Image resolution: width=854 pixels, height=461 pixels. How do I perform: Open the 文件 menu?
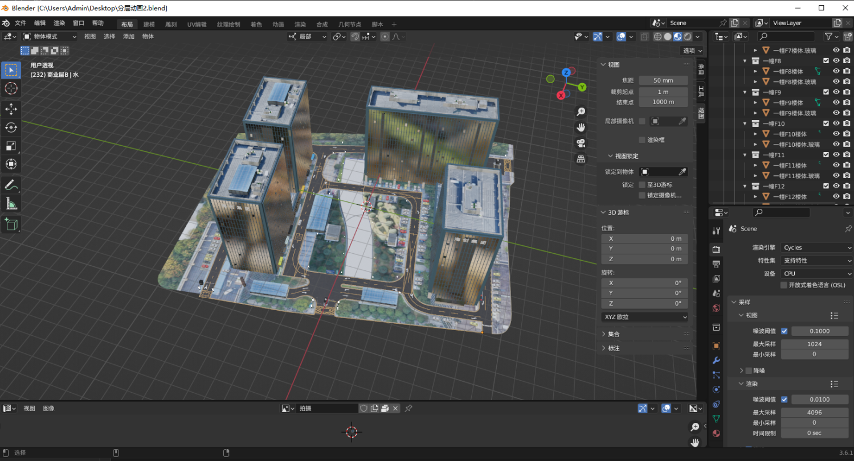tap(21, 23)
